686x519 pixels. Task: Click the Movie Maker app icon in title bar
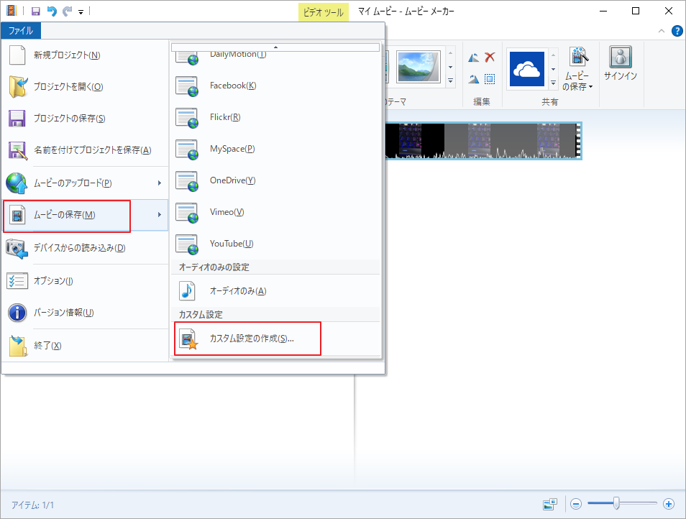(x=11, y=11)
